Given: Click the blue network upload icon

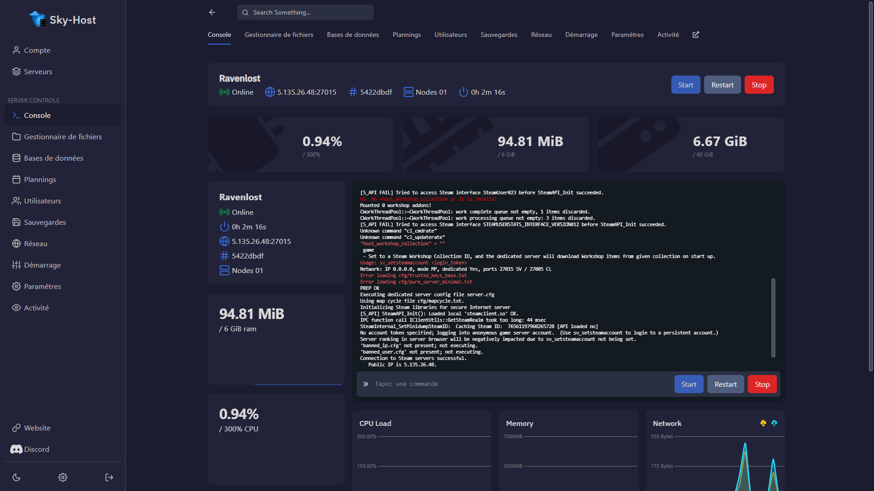Looking at the screenshot, I should 774,423.
